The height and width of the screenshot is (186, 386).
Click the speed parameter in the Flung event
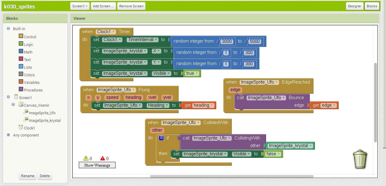[x=112, y=97]
